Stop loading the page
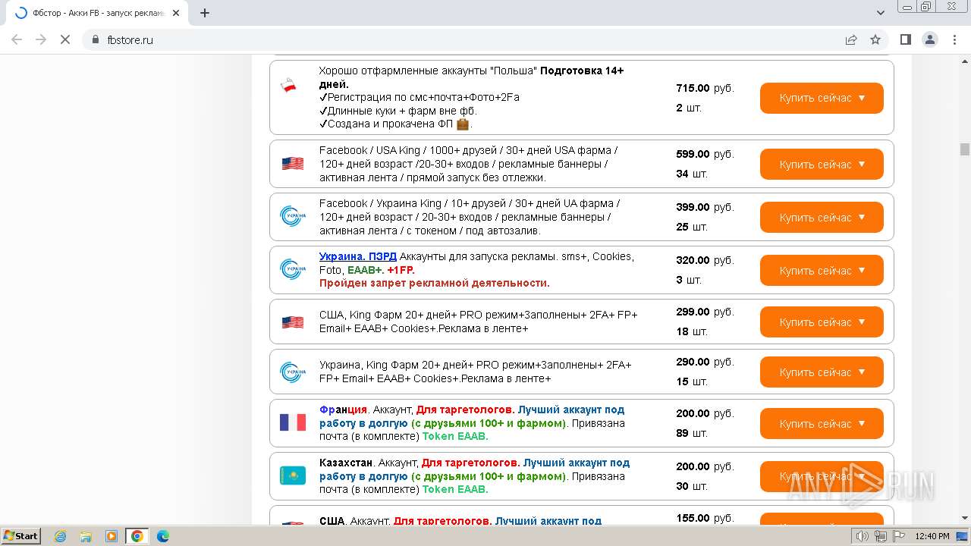This screenshot has height=546, width=971. [x=65, y=39]
